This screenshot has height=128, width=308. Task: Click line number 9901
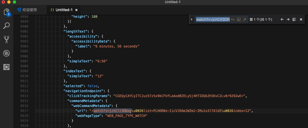[24, 31]
